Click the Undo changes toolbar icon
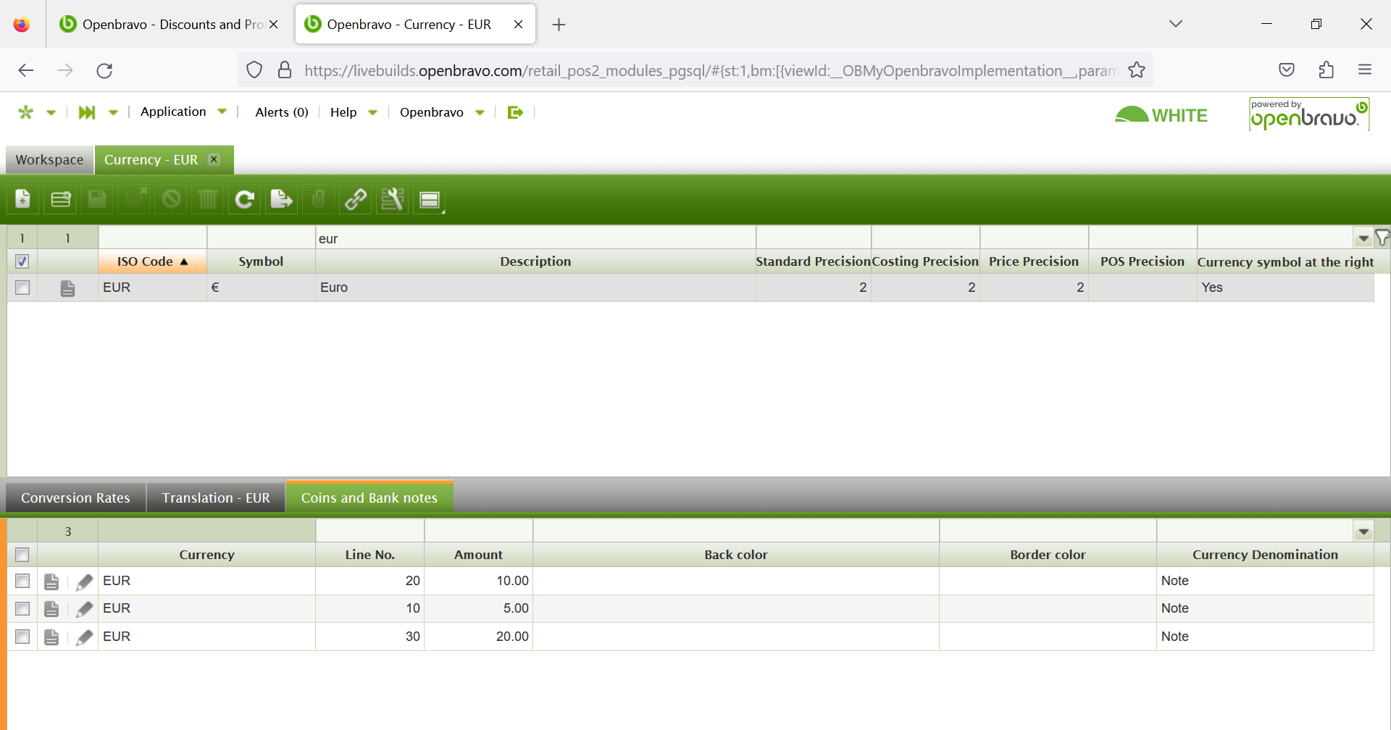The width and height of the screenshot is (1391, 730). 171,199
